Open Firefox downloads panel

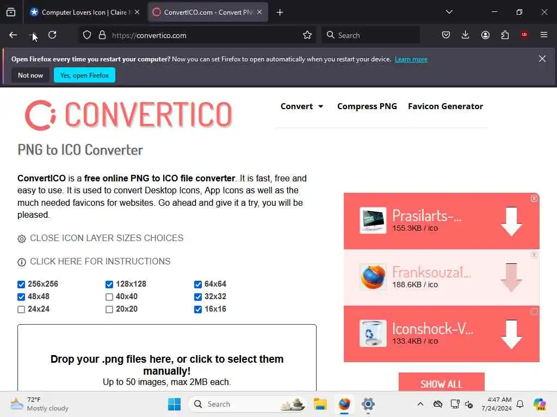(x=466, y=35)
